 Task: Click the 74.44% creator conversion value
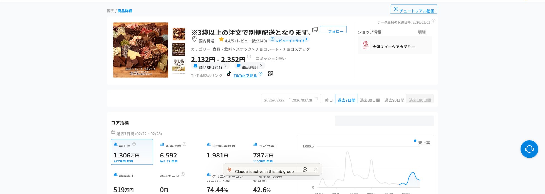coord(217,190)
